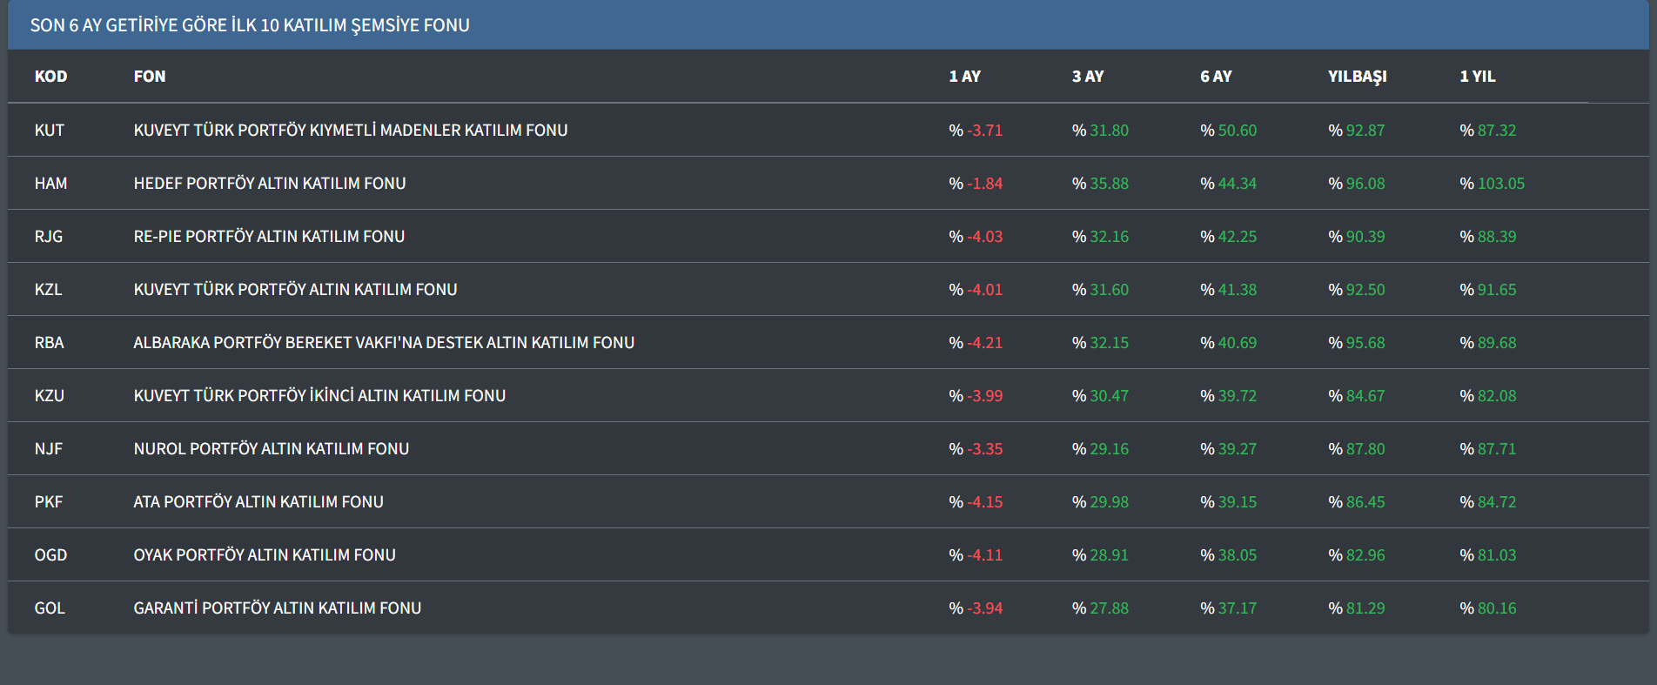Click the HAM 1 YIL value 103.05
The image size is (1657, 685).
(x=1500, y=184)
